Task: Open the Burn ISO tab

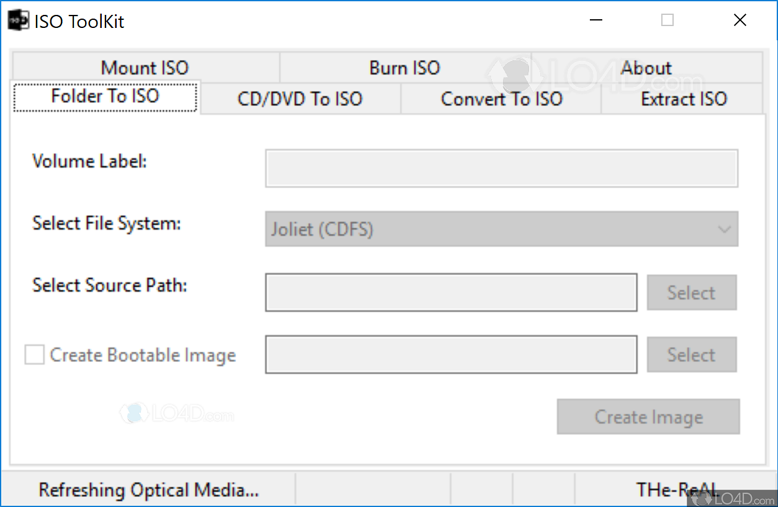Action: [x=404, y=68]
